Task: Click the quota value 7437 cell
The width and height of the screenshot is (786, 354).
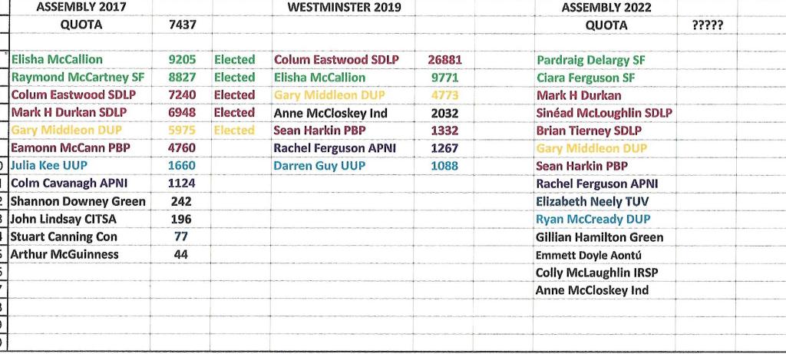Action: click(x=182, y=25)
